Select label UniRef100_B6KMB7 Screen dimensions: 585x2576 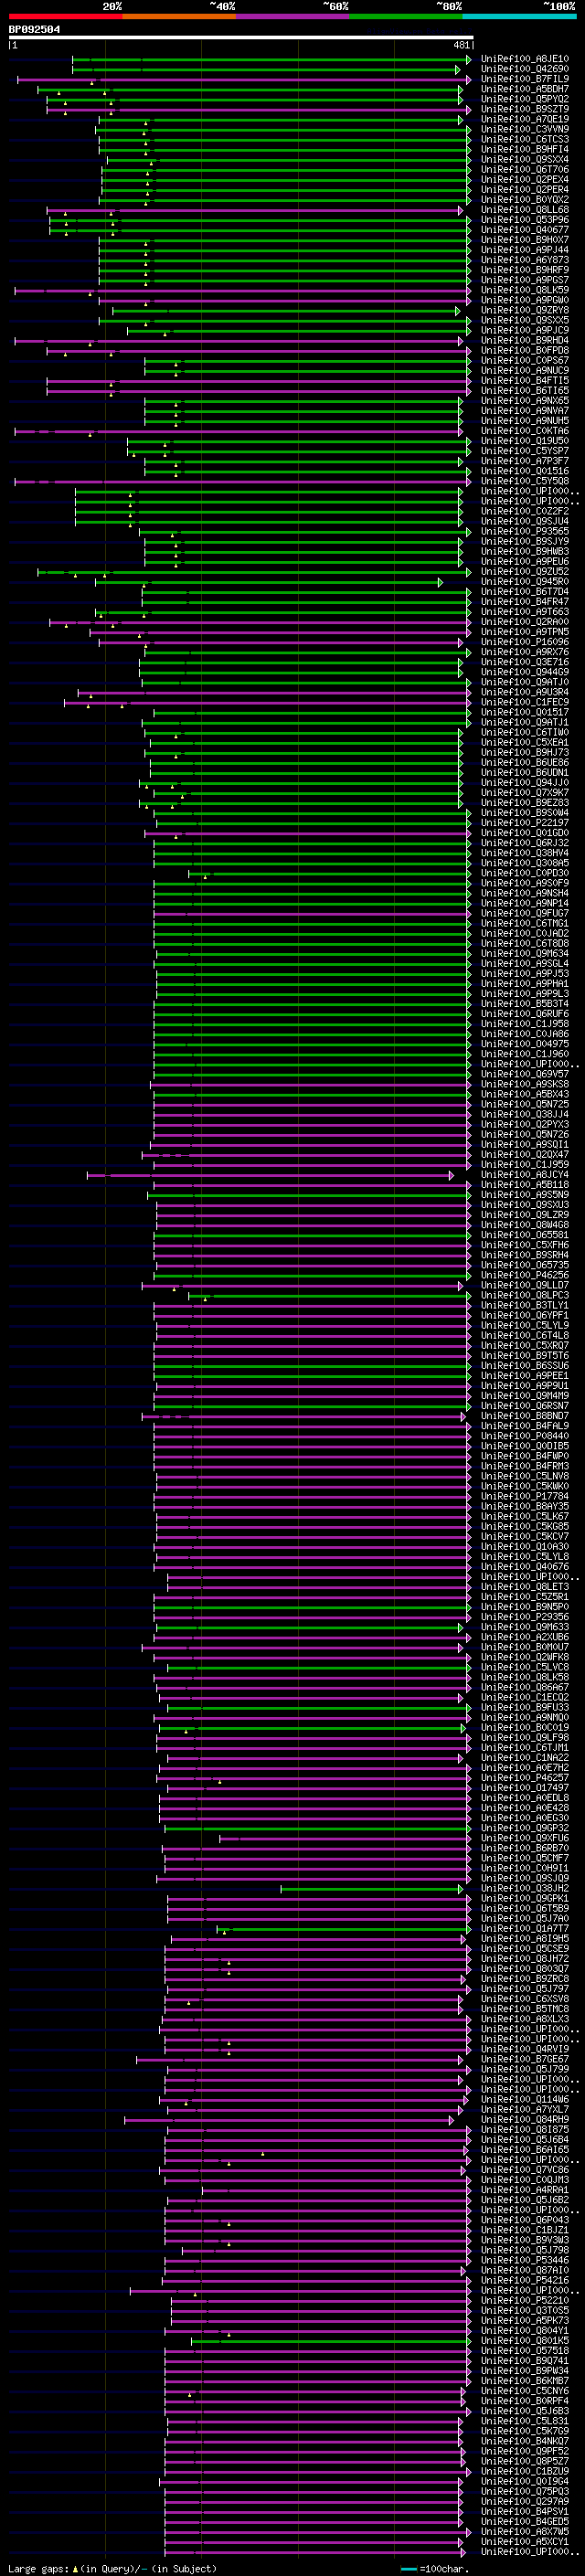524,2382
